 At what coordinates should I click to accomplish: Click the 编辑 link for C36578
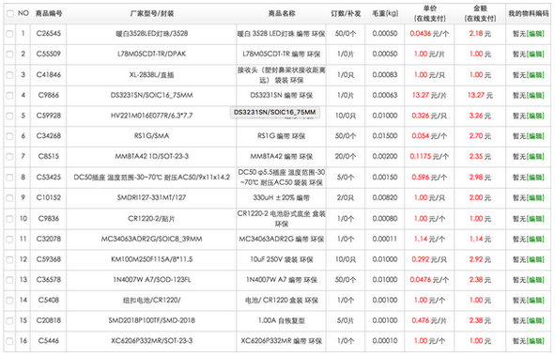[x=535, y=280]
